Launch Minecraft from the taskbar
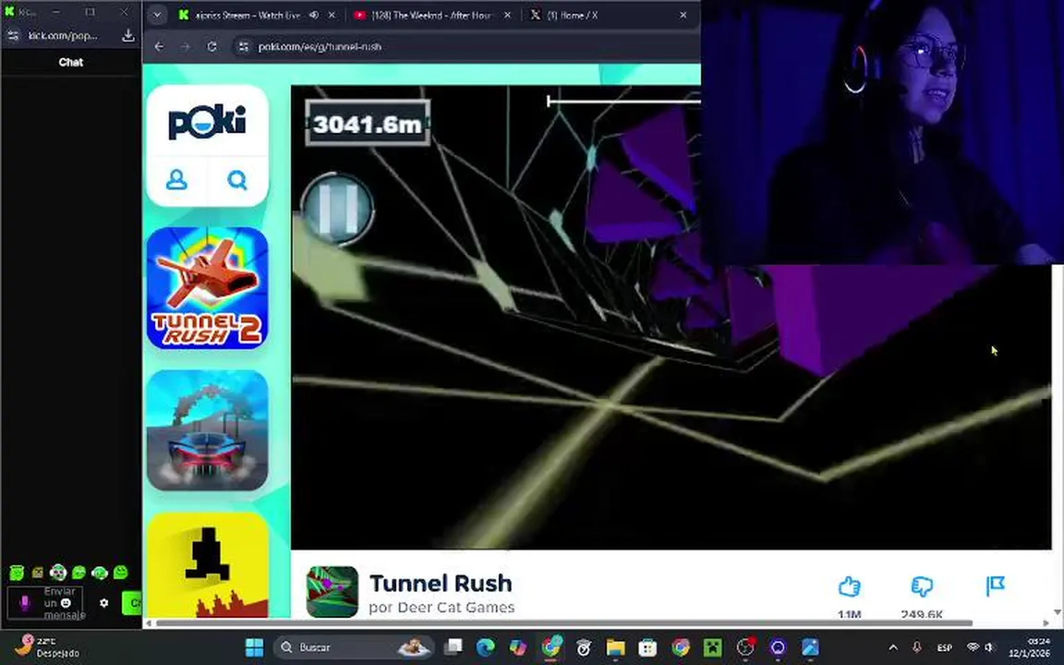Viewport: 1064px width, 665px height. [x=712, y=647]
